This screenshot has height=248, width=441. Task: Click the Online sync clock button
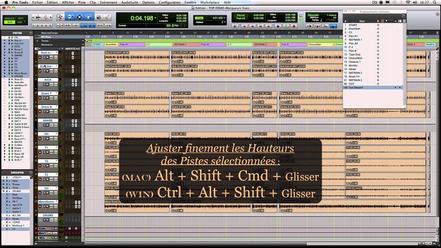coord(235,26)
